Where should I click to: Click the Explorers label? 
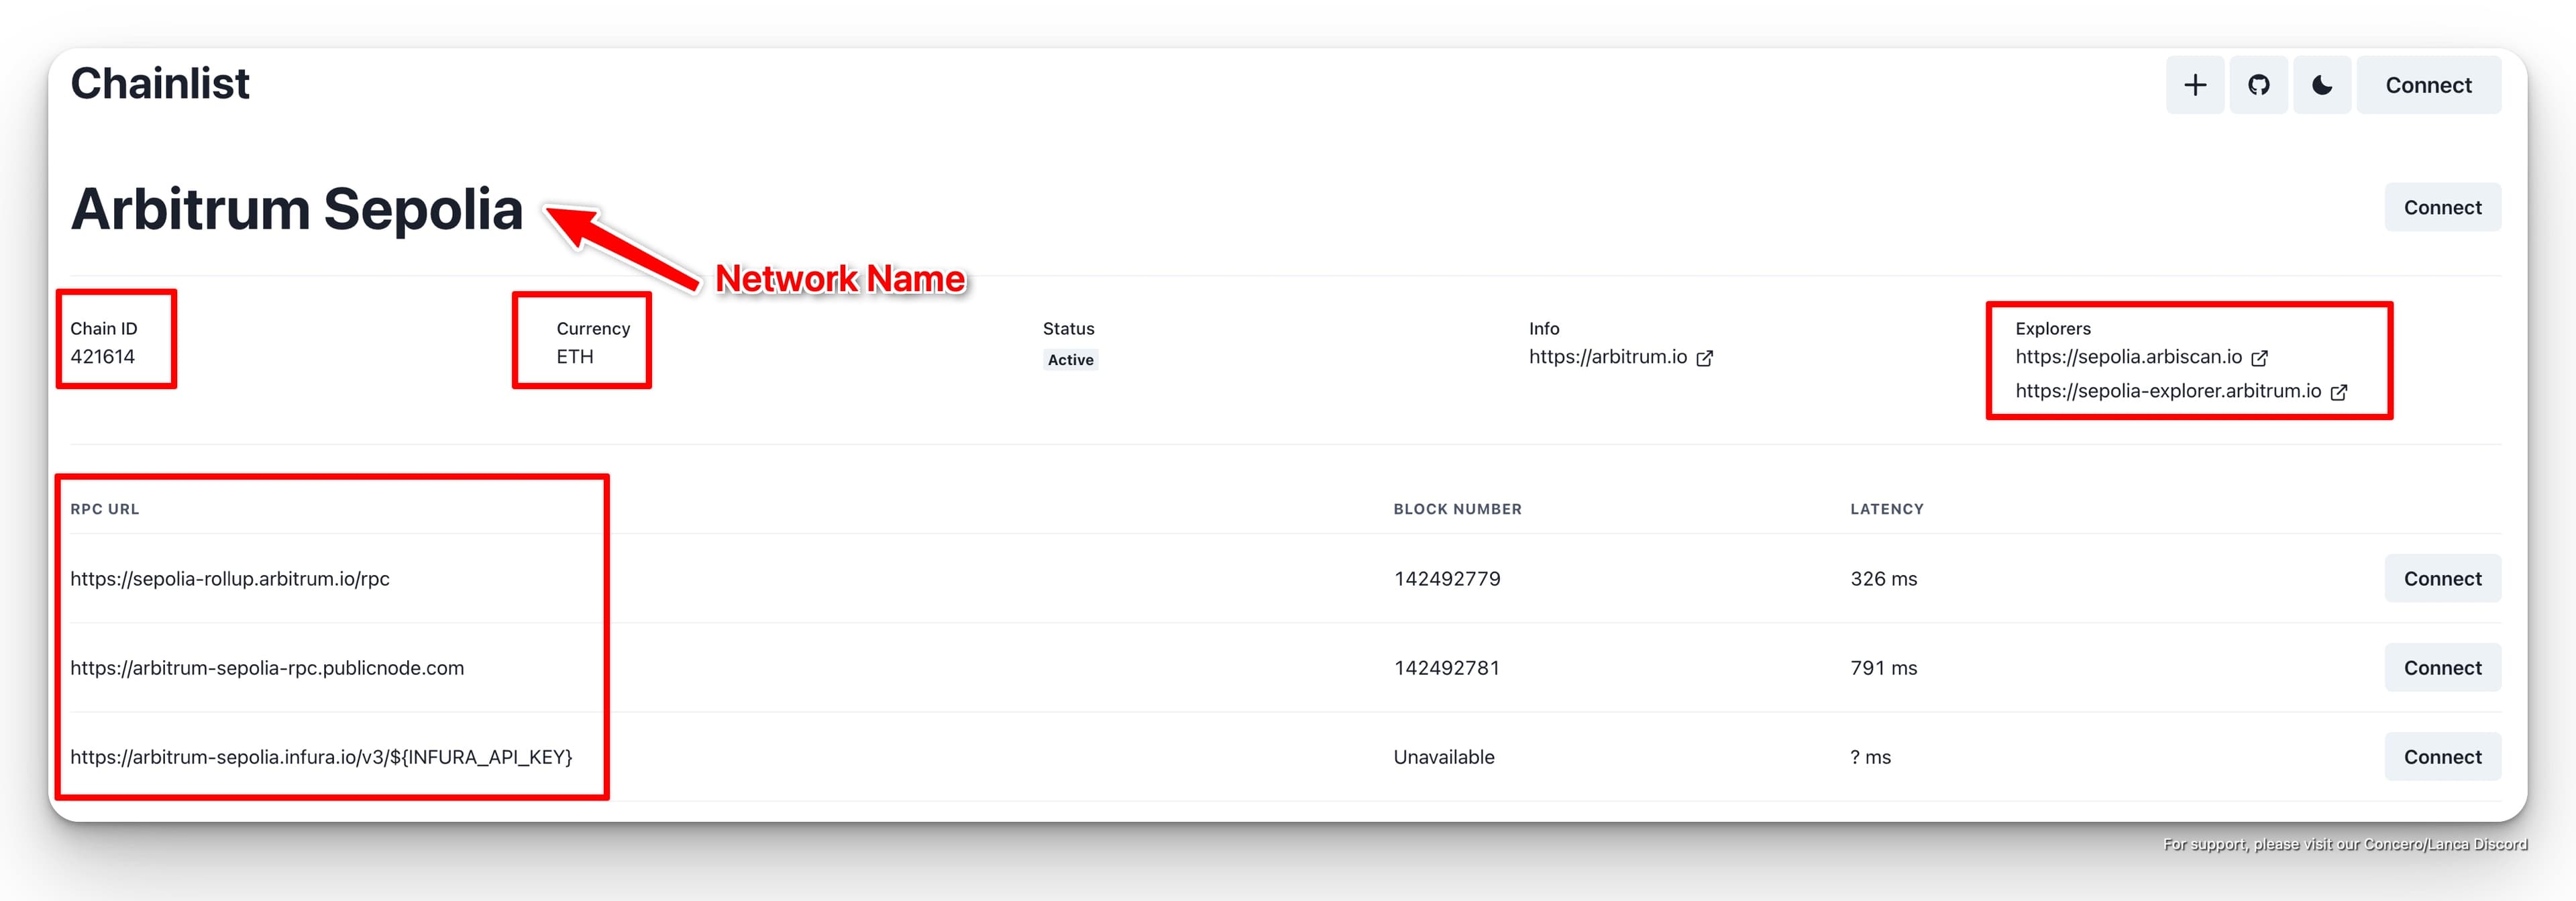2052,329
